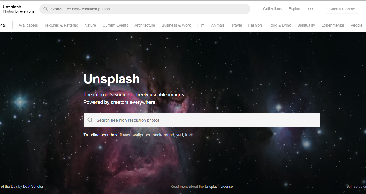Open the Wallpapers category tab

point(28,25)
